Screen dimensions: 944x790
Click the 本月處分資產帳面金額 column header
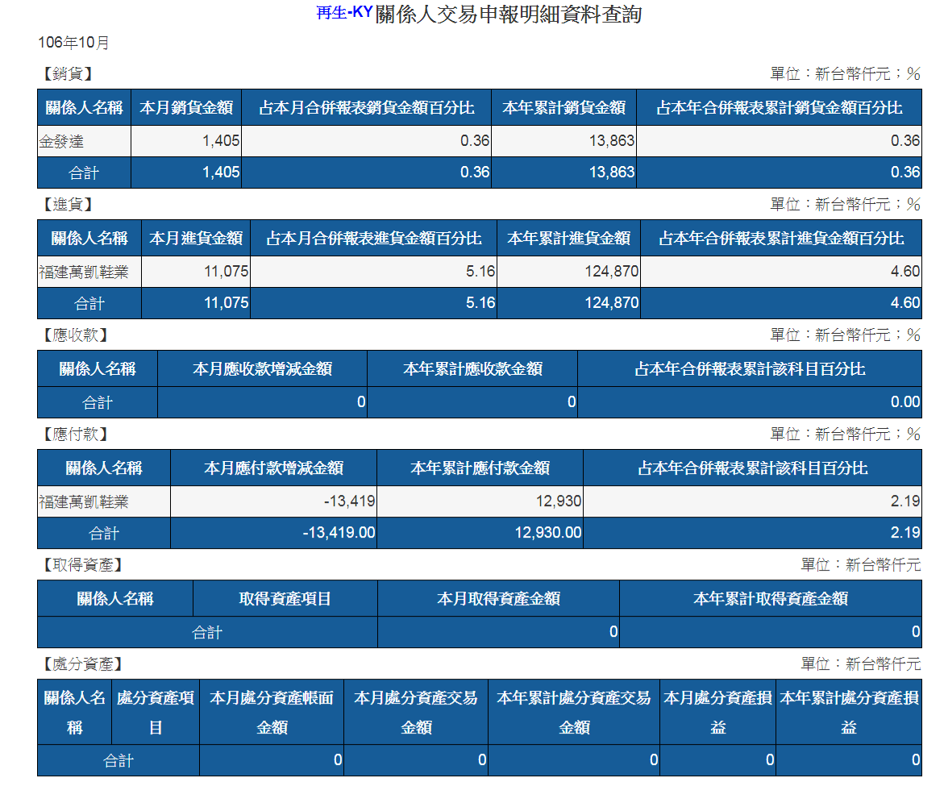[272, 713]
